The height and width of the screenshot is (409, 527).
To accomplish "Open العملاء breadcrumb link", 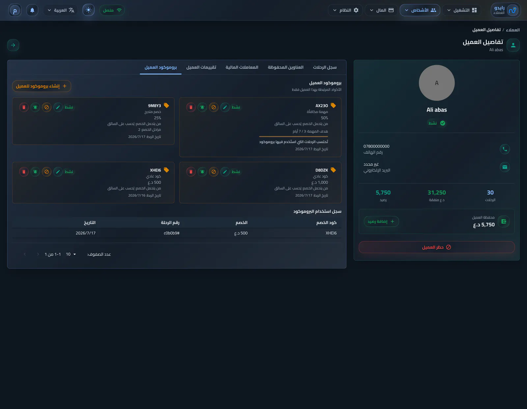I will pos(513,30).
